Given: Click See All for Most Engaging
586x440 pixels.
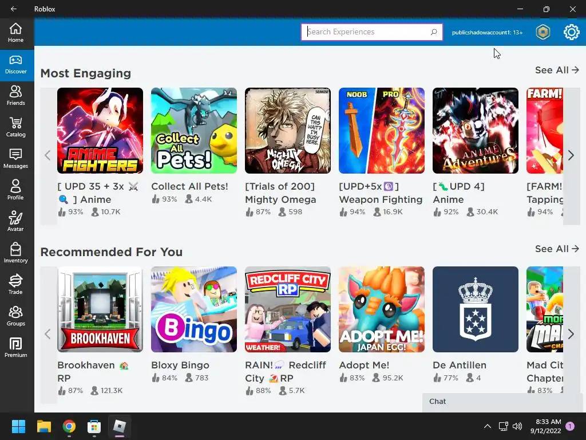Looking at the screenshot, I should [x=557, y=70].
